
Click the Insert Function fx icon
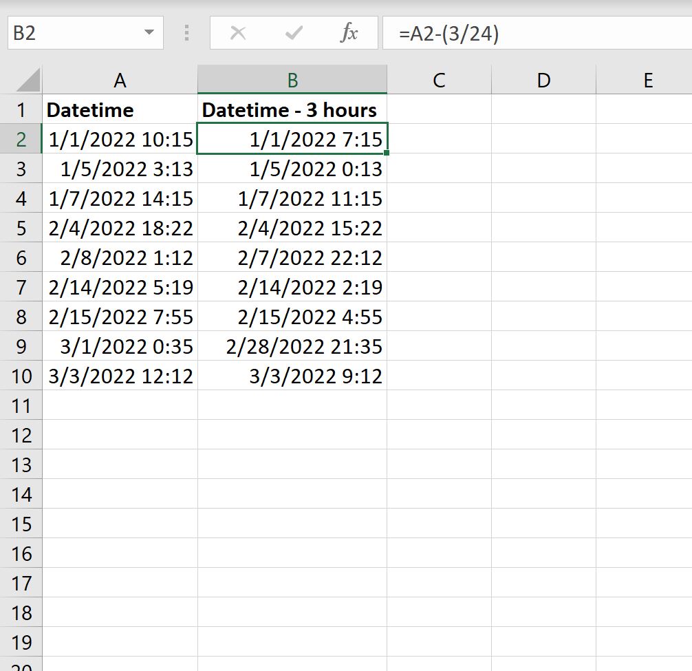(351, 32)
